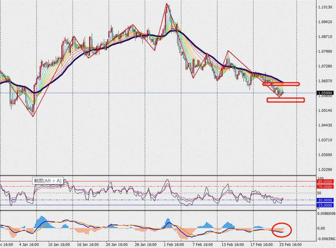This screenshot has height=248, width=336.
Task: Click the tall blue MACD histogram bars near 10 Jan
Action: 40,222
